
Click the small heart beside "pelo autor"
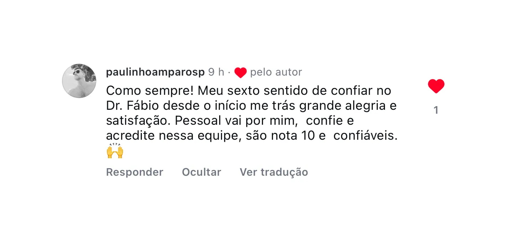(241, 73)
